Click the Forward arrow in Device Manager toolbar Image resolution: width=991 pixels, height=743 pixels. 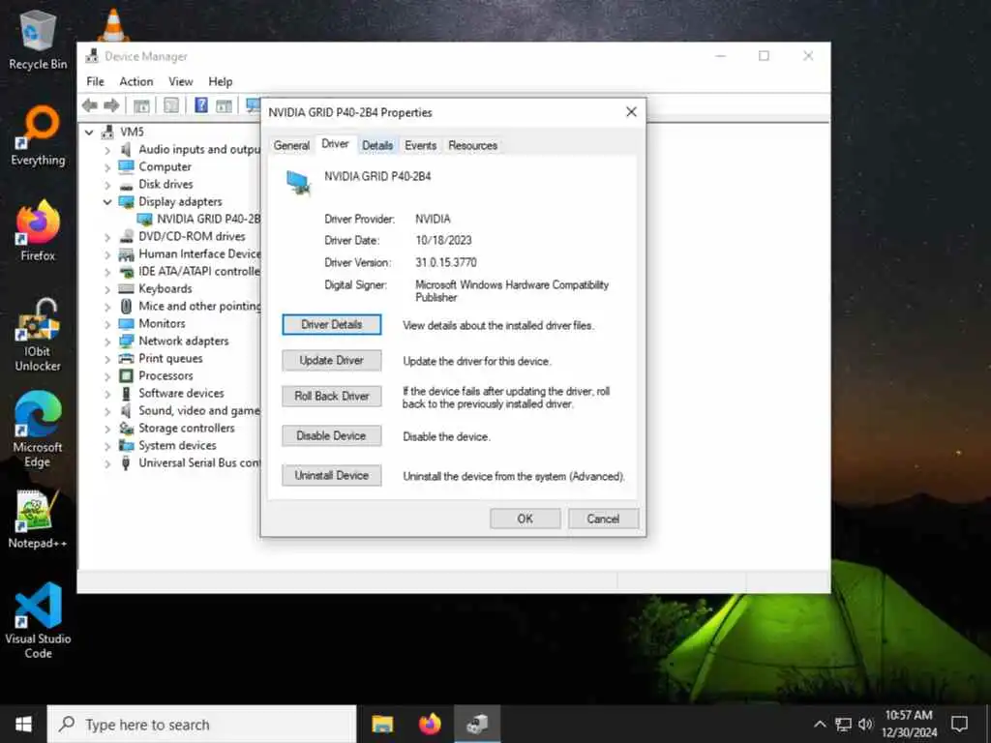(x=111, y=105)
